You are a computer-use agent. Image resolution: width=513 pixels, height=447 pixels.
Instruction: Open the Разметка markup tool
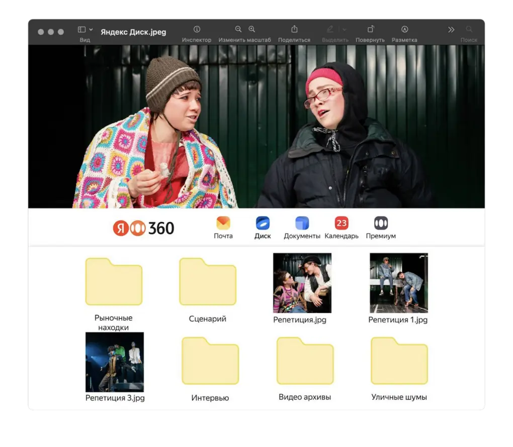tap(404, 30)
